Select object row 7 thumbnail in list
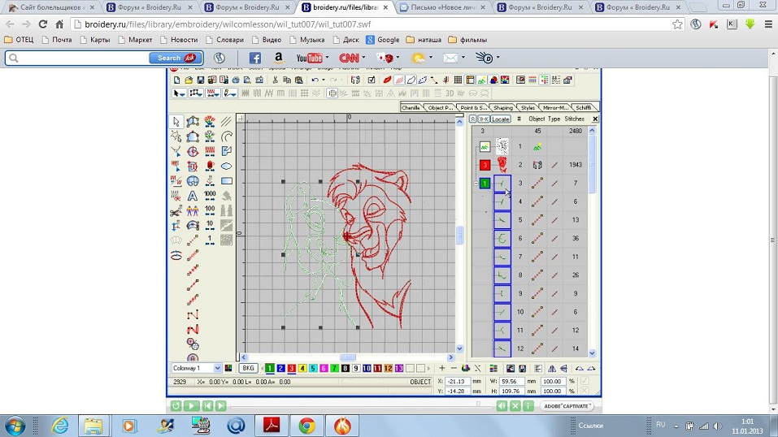Viewport: 778px width, 437px height. click(x=502, y=257)
